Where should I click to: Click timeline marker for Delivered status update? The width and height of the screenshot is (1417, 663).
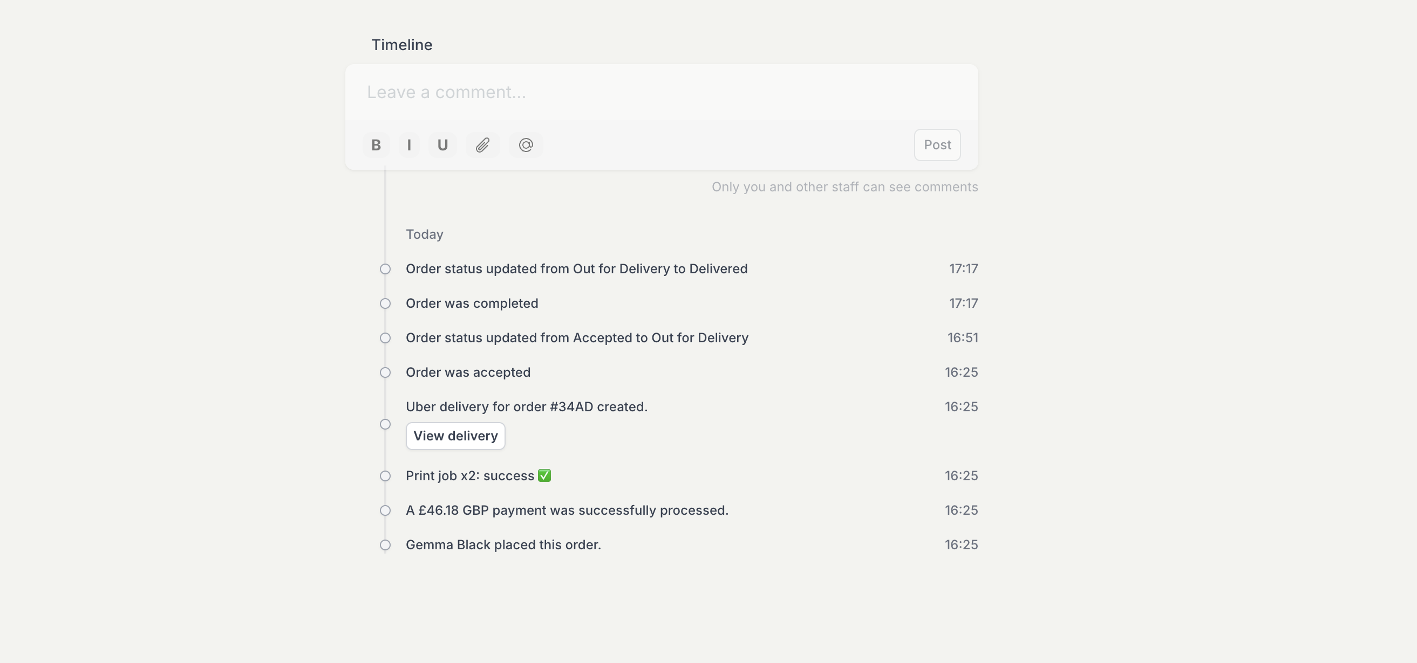385,269
